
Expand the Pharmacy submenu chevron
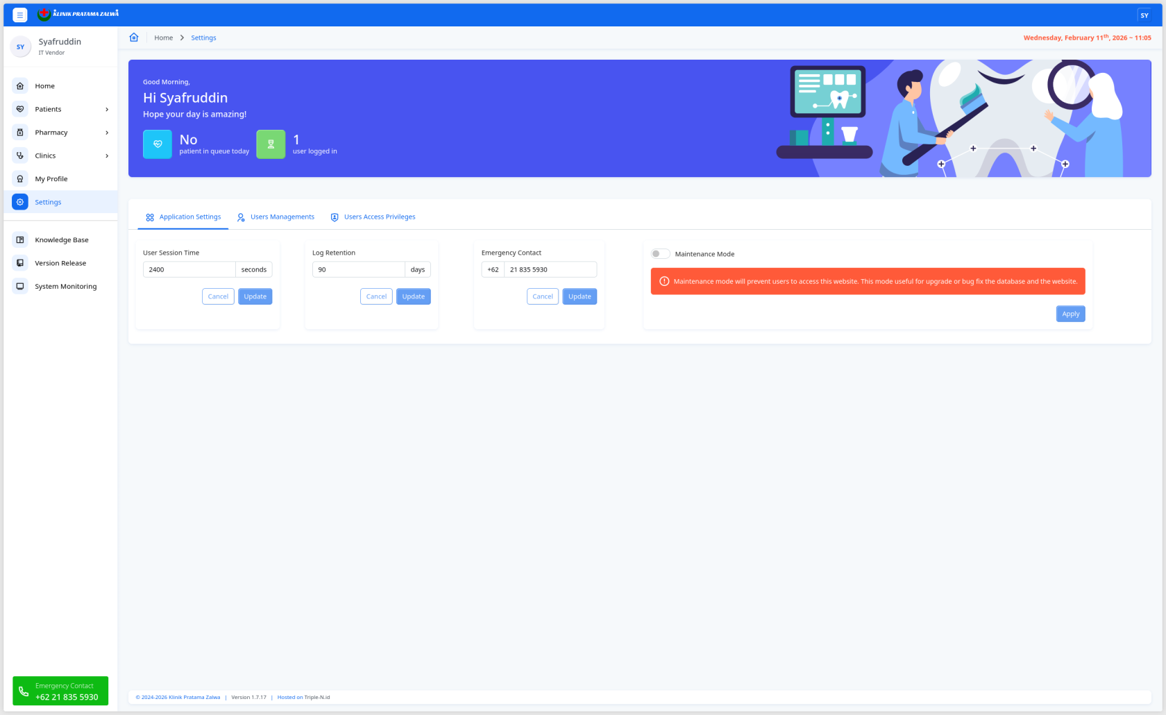coord(106,132)
